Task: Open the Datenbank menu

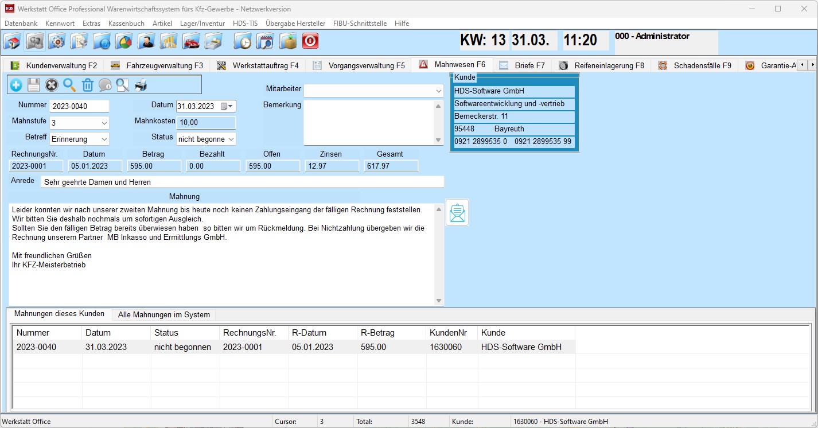Action: pos(21,24)
